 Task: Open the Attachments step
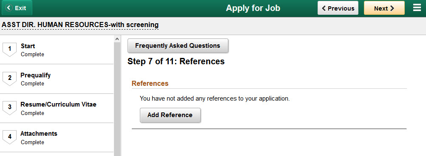point(57,138)
